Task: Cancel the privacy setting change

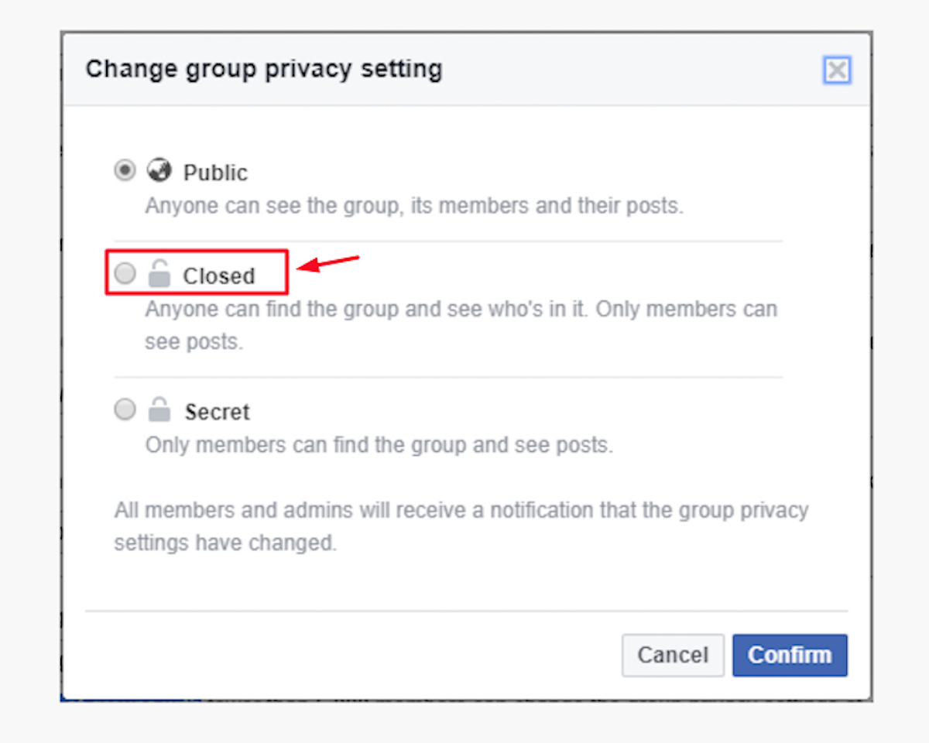Action: click(x=672, y=655)
